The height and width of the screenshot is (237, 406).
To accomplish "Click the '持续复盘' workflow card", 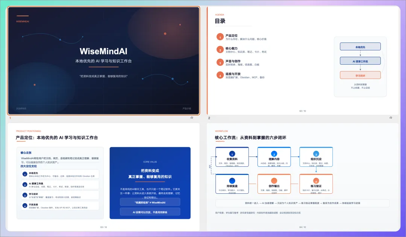I will [x=232, y=184].
